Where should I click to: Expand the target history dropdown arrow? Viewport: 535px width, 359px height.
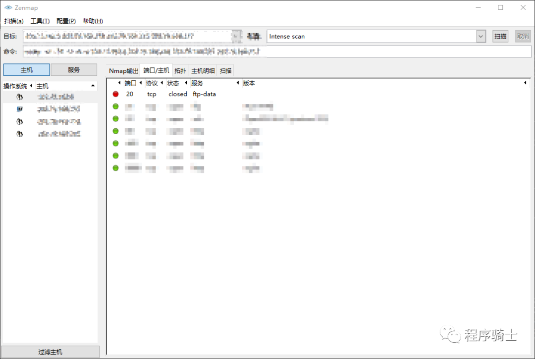236,36
